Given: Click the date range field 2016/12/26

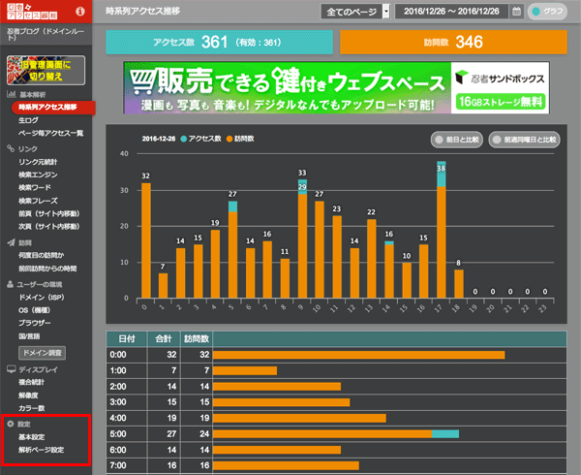Looking at the screenshot, I should [x=451, y=12].
